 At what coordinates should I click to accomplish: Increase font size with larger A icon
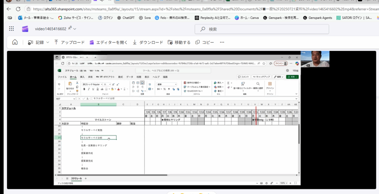pyautogui.click(x=113, y=84)
